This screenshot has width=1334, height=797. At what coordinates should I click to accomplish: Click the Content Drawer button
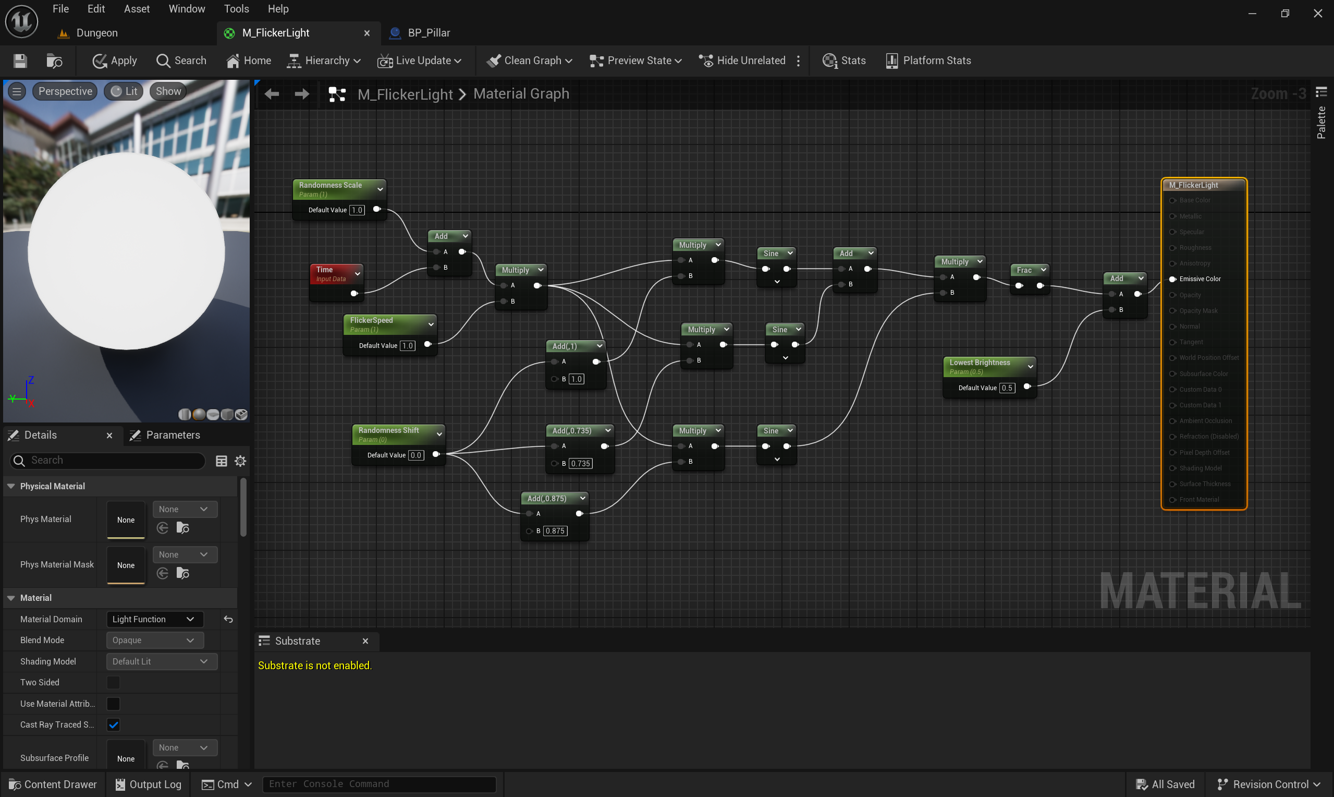tap(53, 784)
